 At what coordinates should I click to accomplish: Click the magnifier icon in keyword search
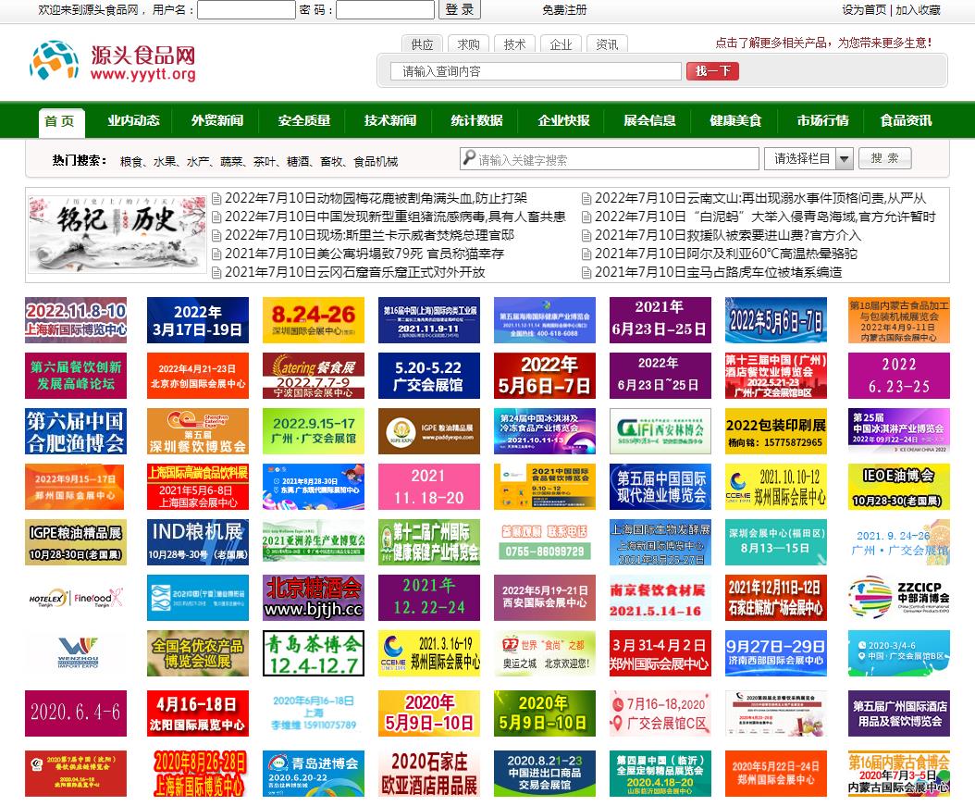tap(469, 158)
